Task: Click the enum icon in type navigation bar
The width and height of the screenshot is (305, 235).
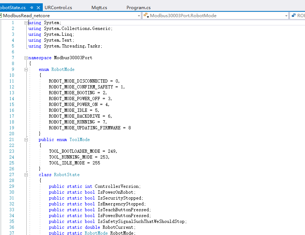Action: pyautogui.click(x=146, y=15)
